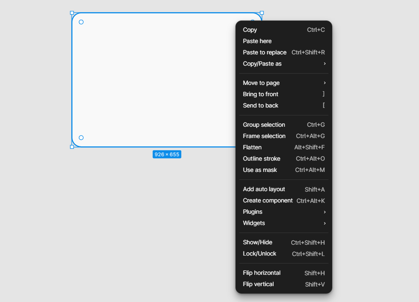The image size is (419, 302).
Task: Click Paste to replace option
Action: point(284,52)
